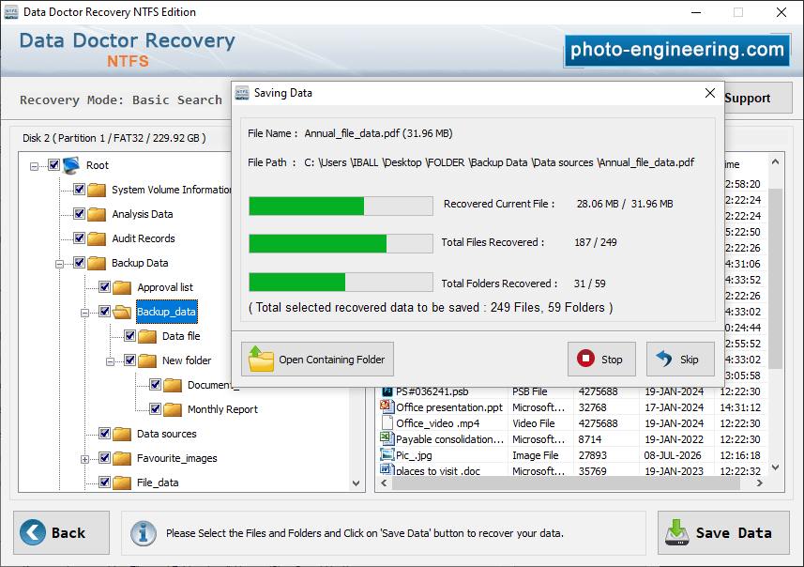This screenshot has height=567, width=804.
Task: Click file list scroll up arrow
Action: (775, 161)
